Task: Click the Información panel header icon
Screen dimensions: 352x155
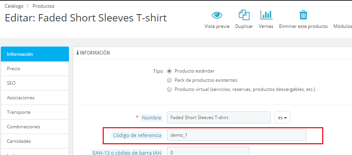Action: coord(78,53)
